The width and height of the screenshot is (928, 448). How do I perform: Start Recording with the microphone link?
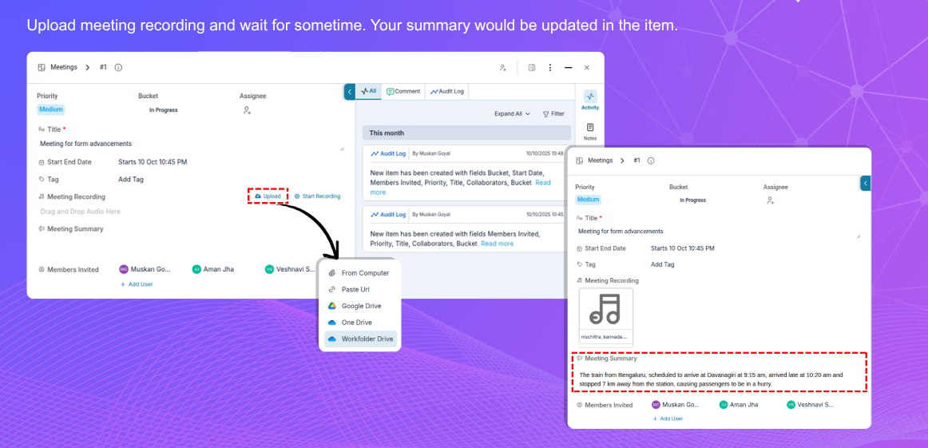(317, 196)
